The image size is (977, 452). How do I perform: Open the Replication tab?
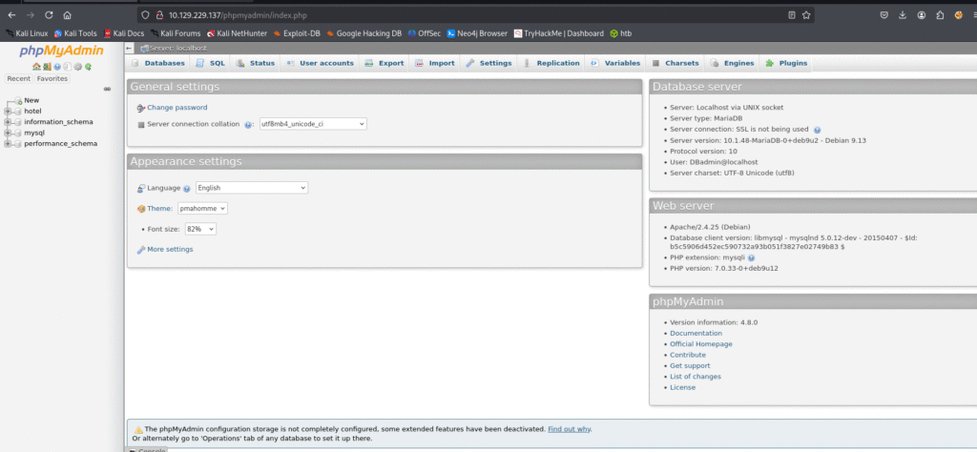(551, 63)
